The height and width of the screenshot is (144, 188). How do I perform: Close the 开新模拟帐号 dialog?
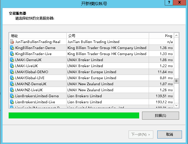(179, 3)
